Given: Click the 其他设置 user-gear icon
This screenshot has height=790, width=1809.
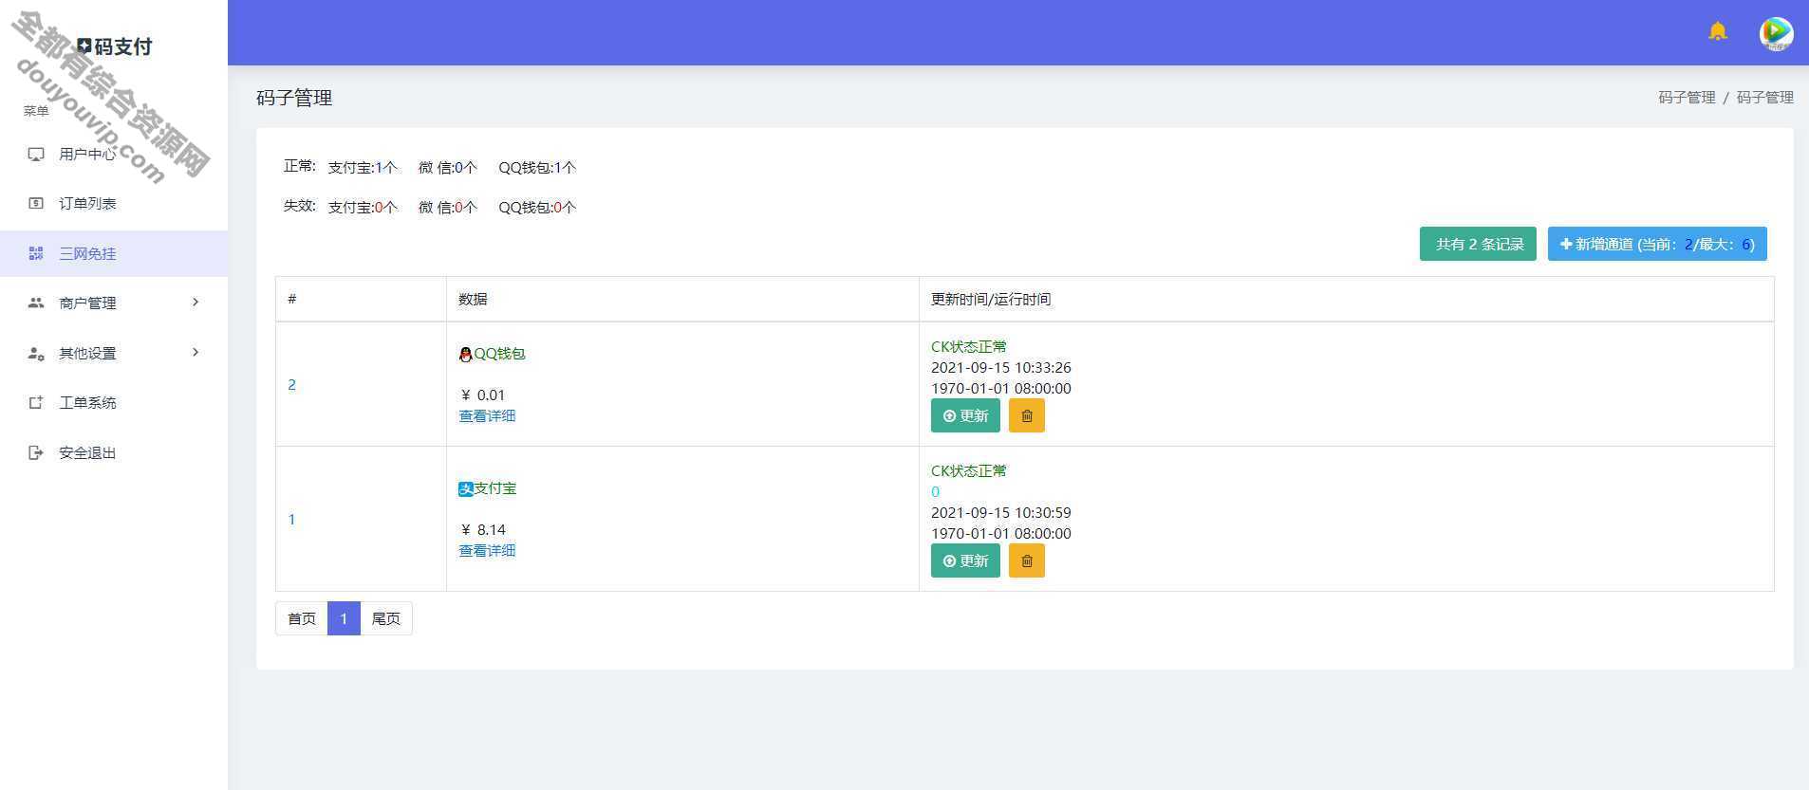Looking at the screenshot, I should tap(36, 353).
